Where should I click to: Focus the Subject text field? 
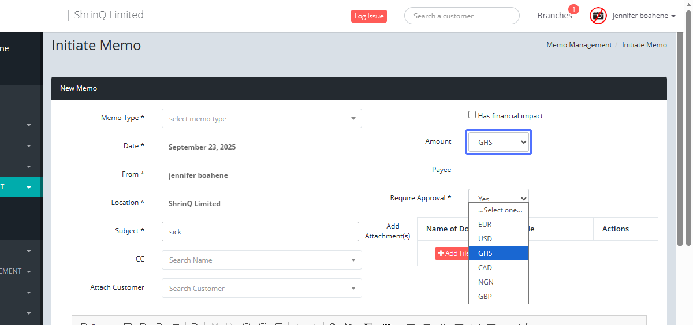pos(260,231)
